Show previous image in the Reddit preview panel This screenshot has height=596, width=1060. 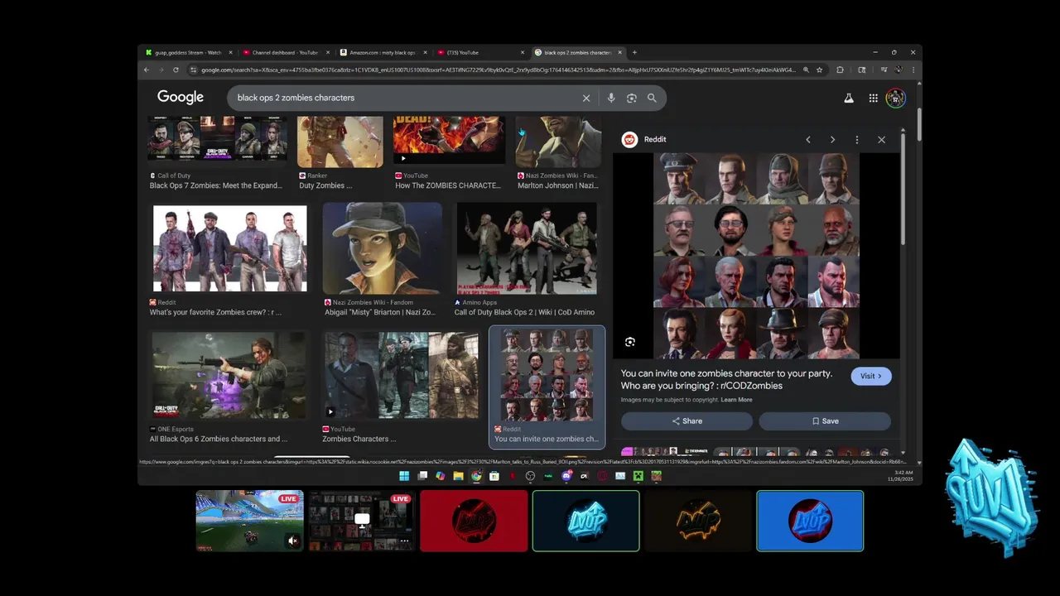click(x=808, y=140)
